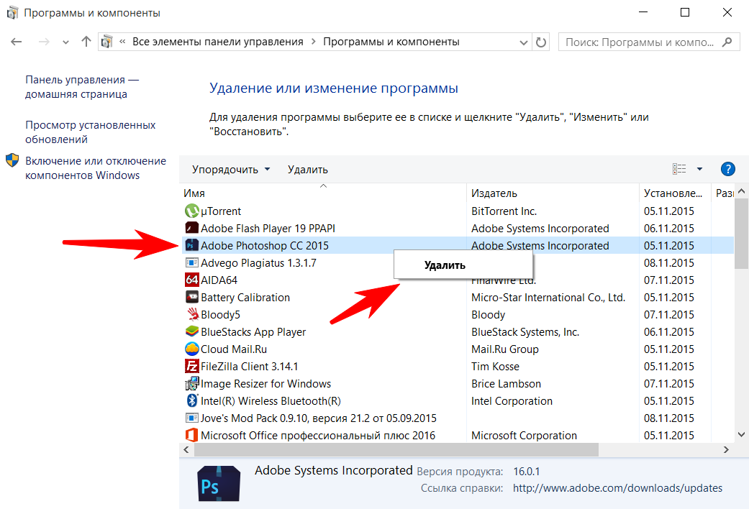Open the blue help question mark
Screen dimensions: 749x509
(727, 170)
